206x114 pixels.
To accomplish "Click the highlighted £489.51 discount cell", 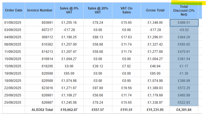I will 184,23.
